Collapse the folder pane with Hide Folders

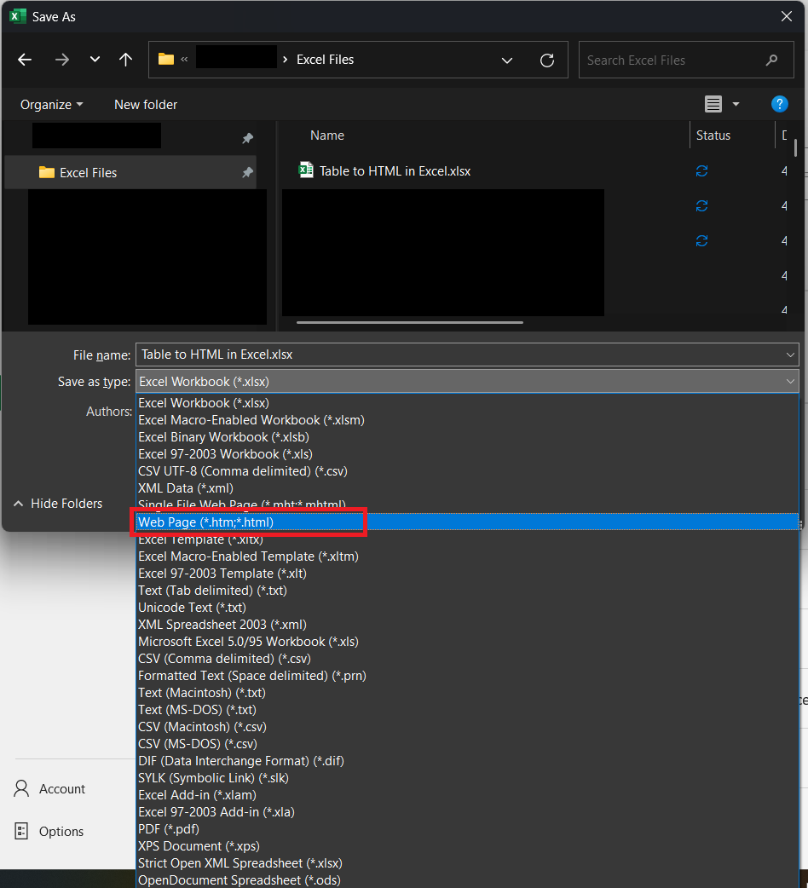(58, 504)
